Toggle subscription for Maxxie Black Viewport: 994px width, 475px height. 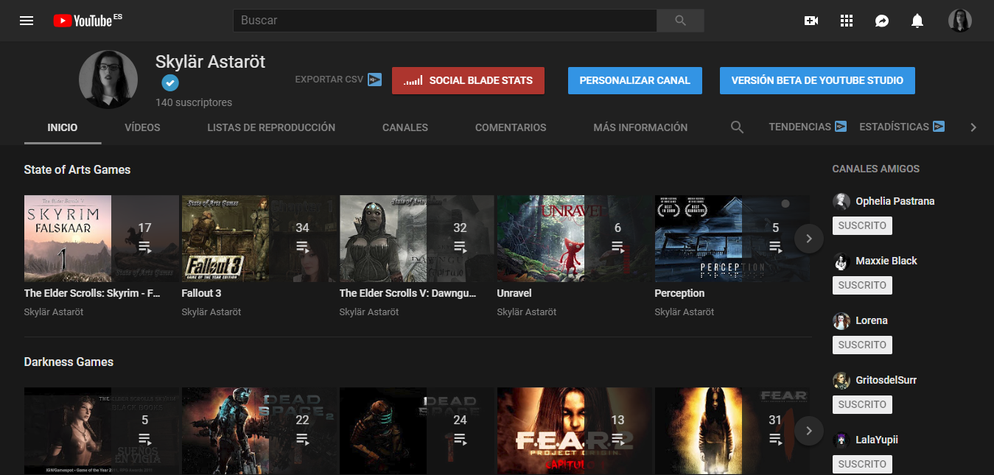pyautogui.click(x=862, y=285)
